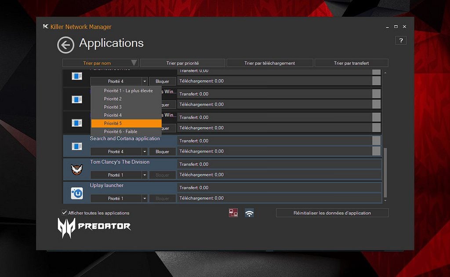Open help with the question mark button
Screen dimensions: 450x277
coord(401,40)
